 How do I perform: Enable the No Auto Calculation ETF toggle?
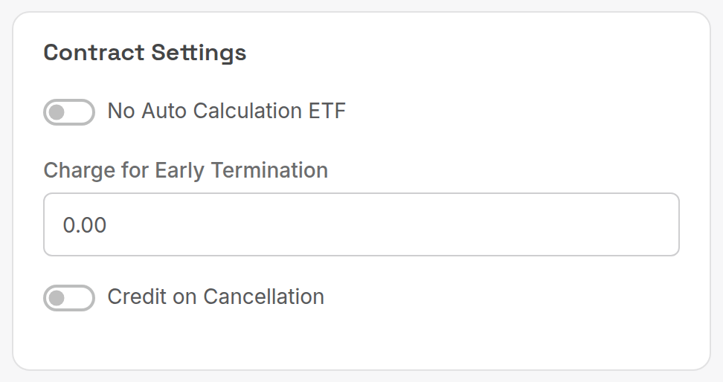pos(69,112)
